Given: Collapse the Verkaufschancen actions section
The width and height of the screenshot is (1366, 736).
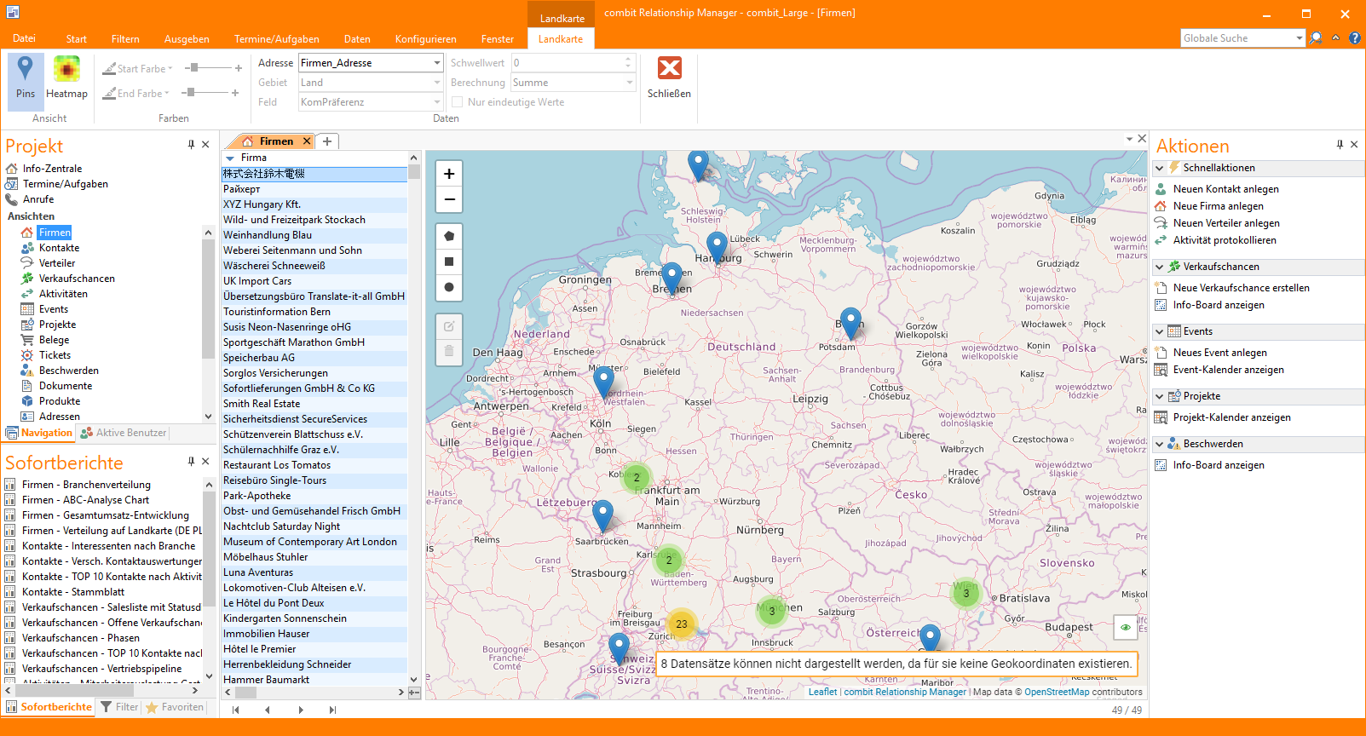Looking at the screenshot, I should (x=1160, y=267).
